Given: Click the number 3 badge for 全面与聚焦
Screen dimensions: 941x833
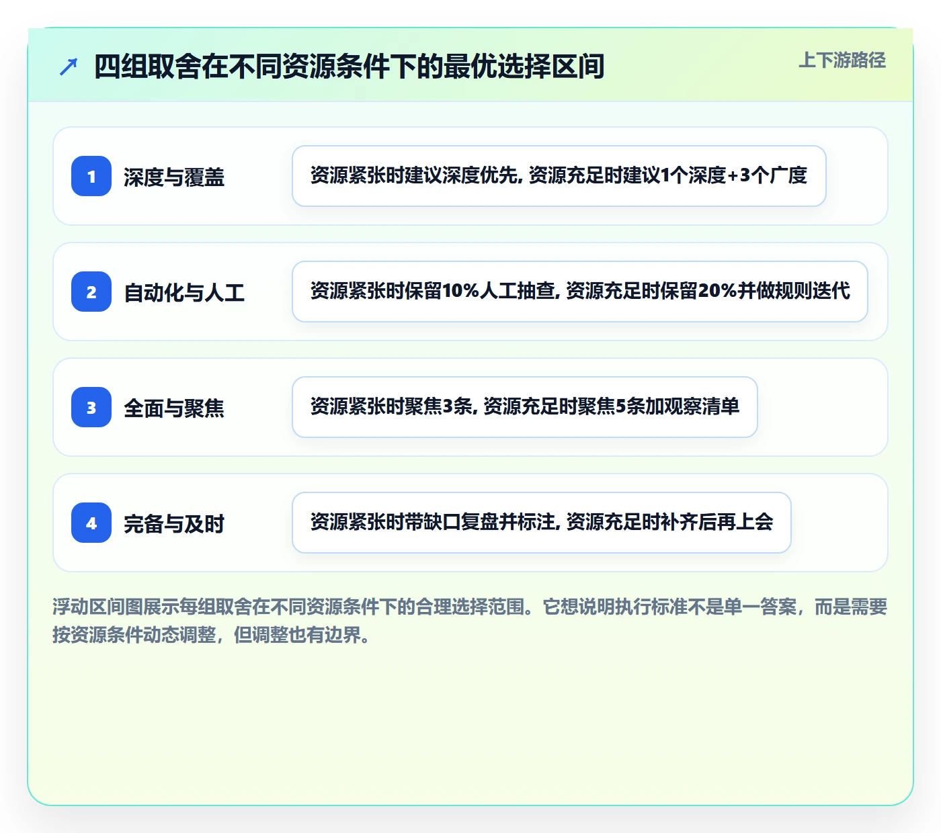Looking at the screenshot, I should tap(91, 407).
